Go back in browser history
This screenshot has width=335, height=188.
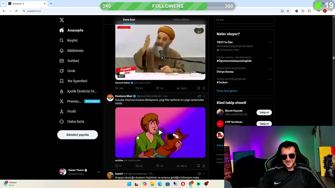pyautogui.click(x=4, y=11)
